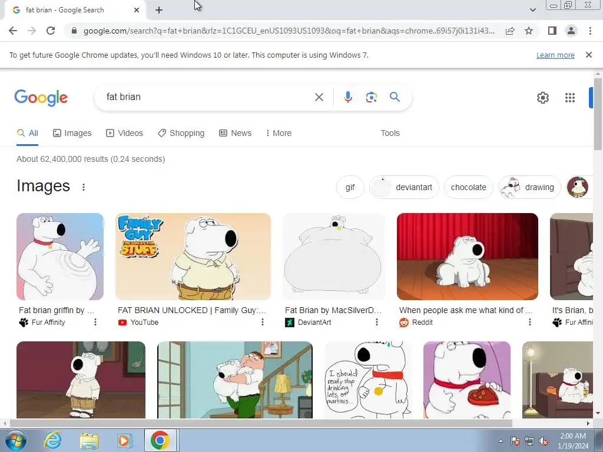
Task: Open options for YouTube image result
Action: [x=262, y=322]
